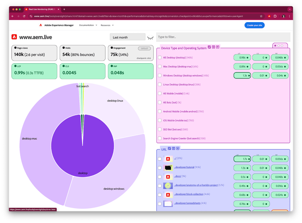The image size is (302, 223).
Task: Bookmark this page with the star icon
Action: click(x=261, y=16)
